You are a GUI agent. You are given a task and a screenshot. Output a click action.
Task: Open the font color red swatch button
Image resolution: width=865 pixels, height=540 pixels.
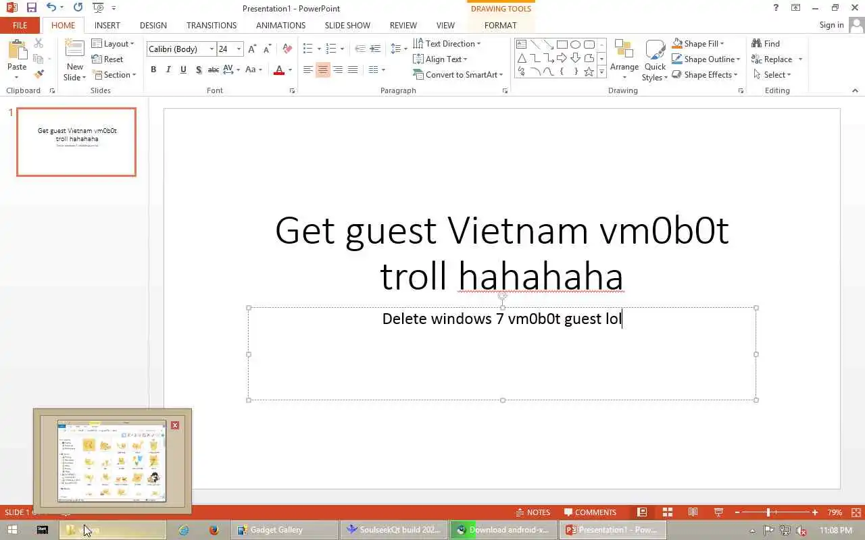tap(279, 70)
